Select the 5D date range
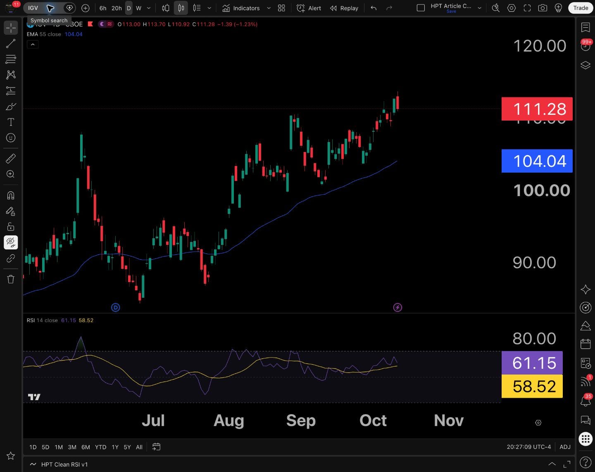Screen dimensions: 595x472 click(x=45, y=447)
